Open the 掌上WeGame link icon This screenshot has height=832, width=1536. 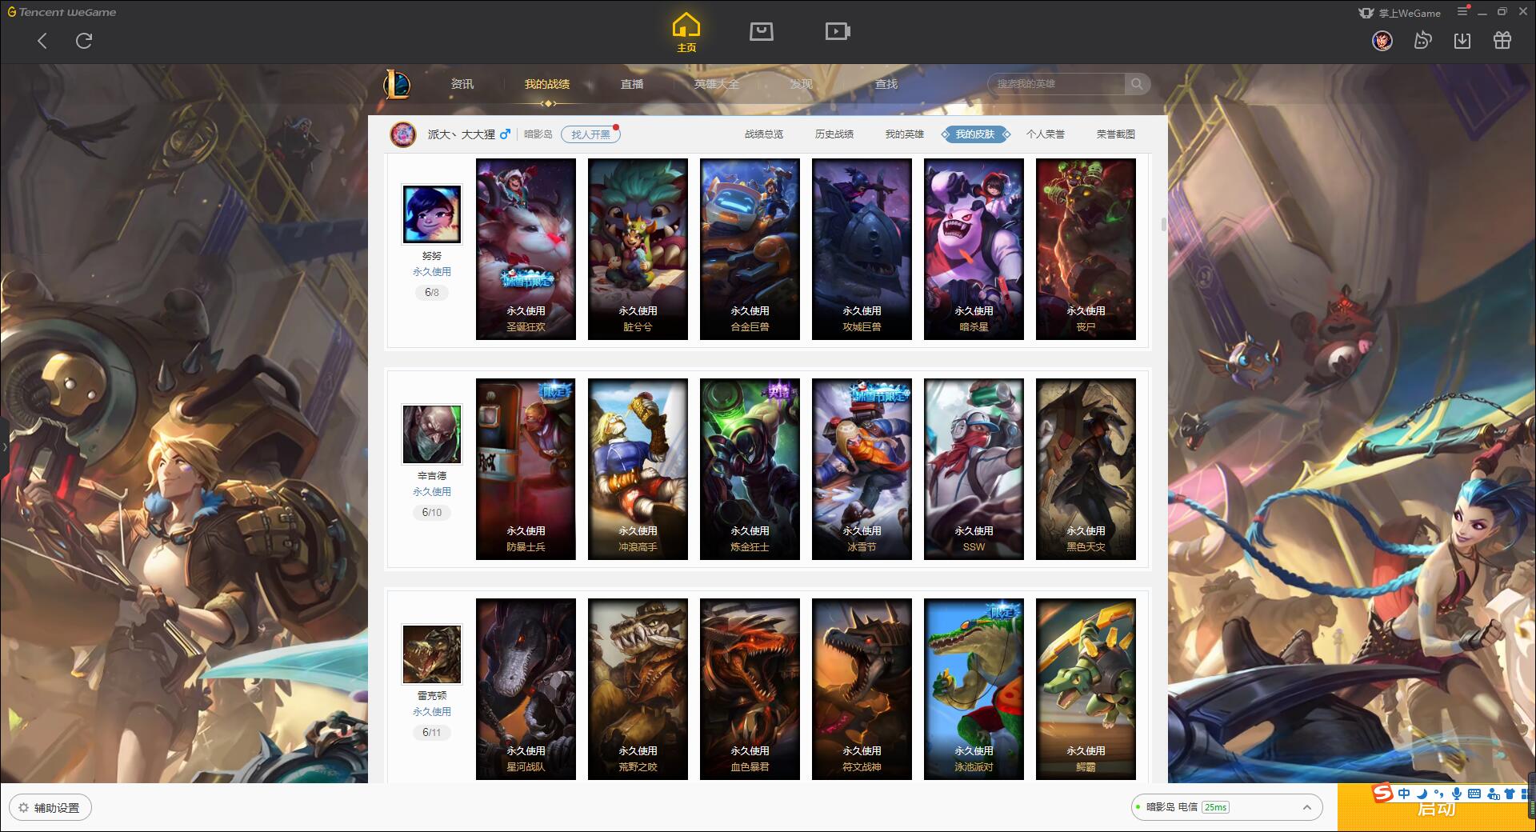tap(1366, 13)
